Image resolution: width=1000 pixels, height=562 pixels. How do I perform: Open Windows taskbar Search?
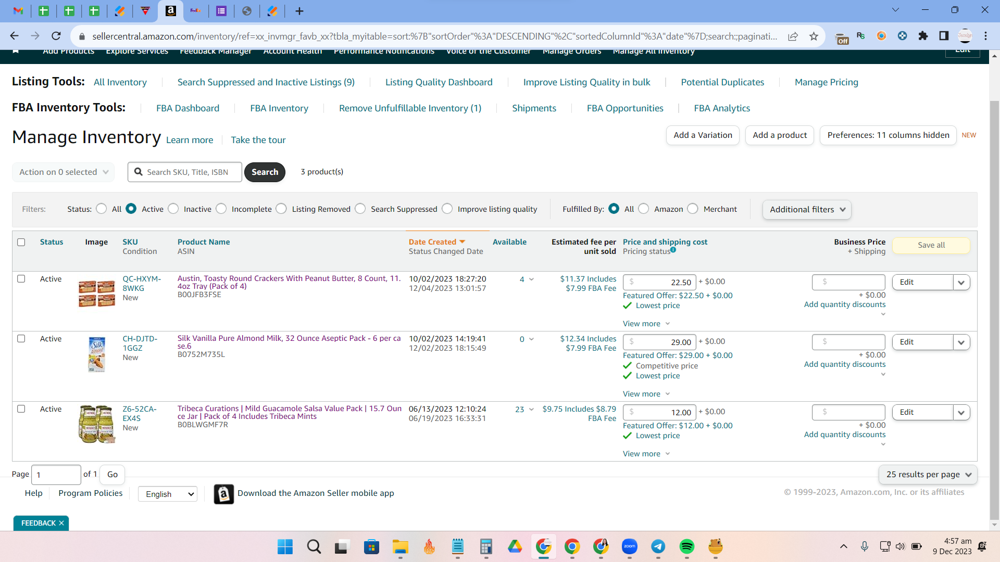[x=314, y=546]
